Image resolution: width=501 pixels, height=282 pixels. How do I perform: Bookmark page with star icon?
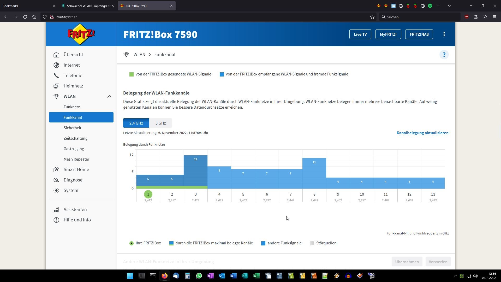tap(372, 17)
